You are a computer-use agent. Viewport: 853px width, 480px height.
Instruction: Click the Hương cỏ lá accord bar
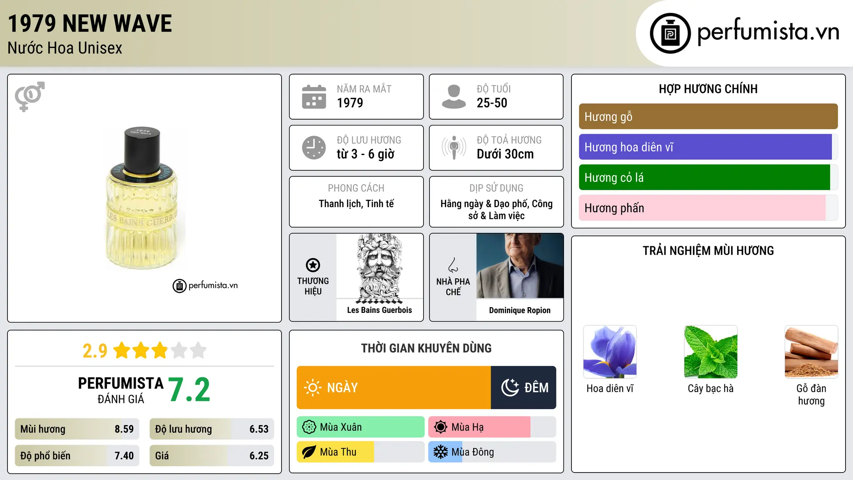tap(708, 177)
